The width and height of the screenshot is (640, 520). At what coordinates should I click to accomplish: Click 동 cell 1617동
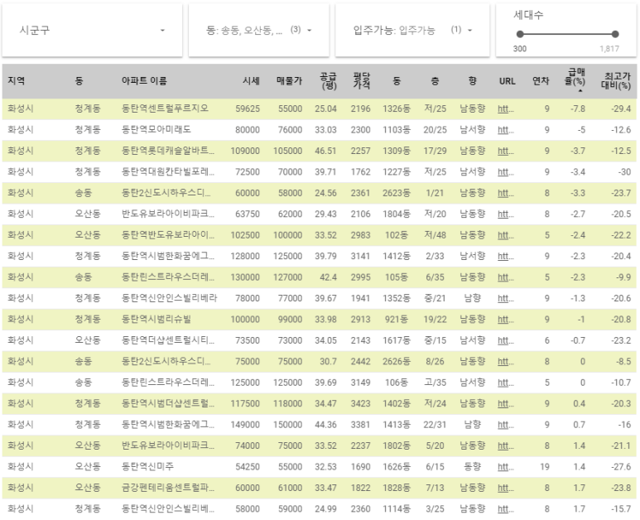click(x=397, y=341)
